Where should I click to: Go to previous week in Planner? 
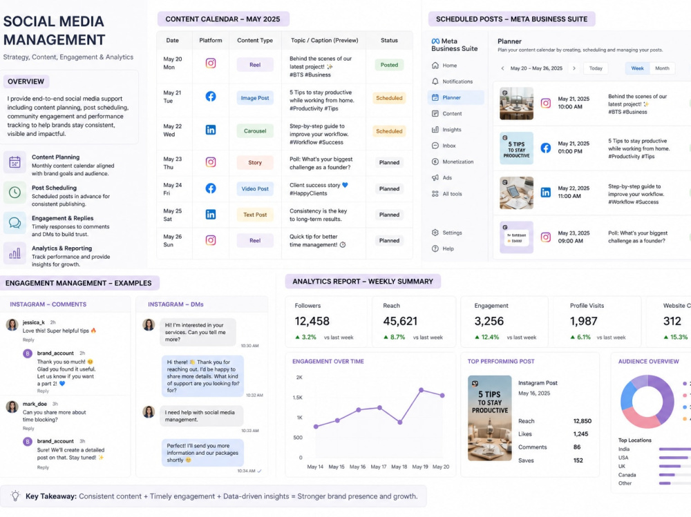coord(502,68)
